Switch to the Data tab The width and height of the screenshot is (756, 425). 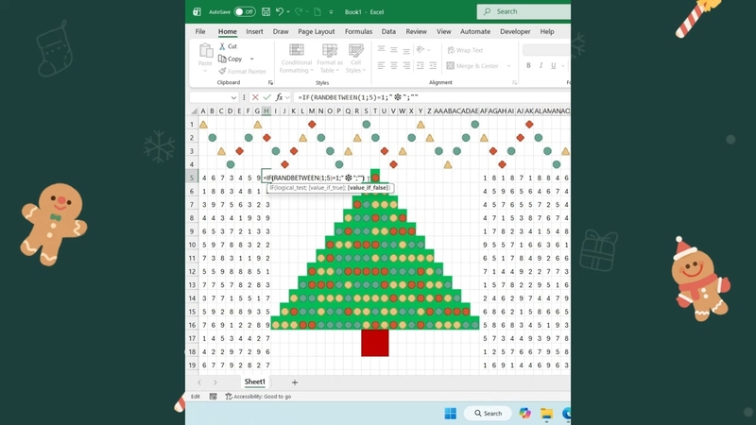pyautogui.click(x=388, y=31)
